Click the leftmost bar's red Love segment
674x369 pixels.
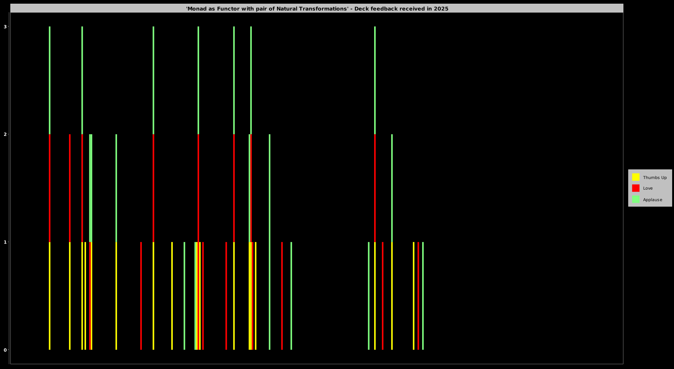point(49,188)
